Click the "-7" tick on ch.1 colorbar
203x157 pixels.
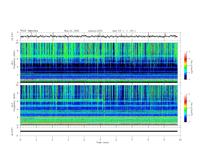(x=189, y=80)
